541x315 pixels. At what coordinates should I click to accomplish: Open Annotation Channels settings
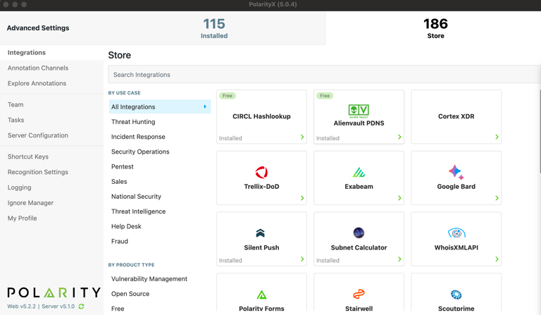[38, 68]
